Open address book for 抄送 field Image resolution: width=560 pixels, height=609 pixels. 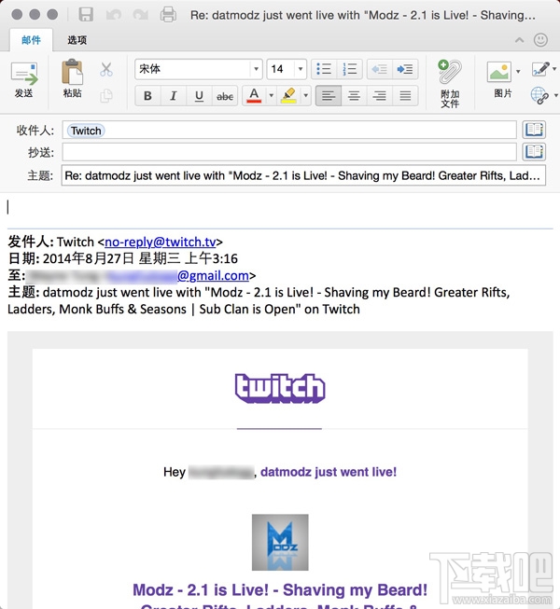point(534,152)
